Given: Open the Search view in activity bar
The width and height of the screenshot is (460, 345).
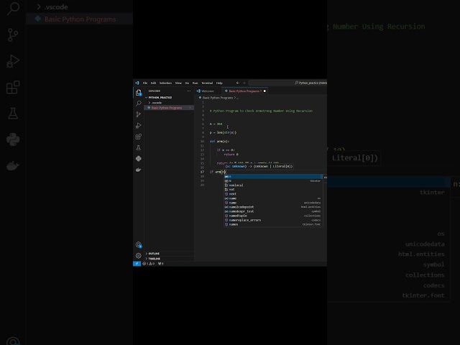Looking at the screenshot, I should (139, 103).
